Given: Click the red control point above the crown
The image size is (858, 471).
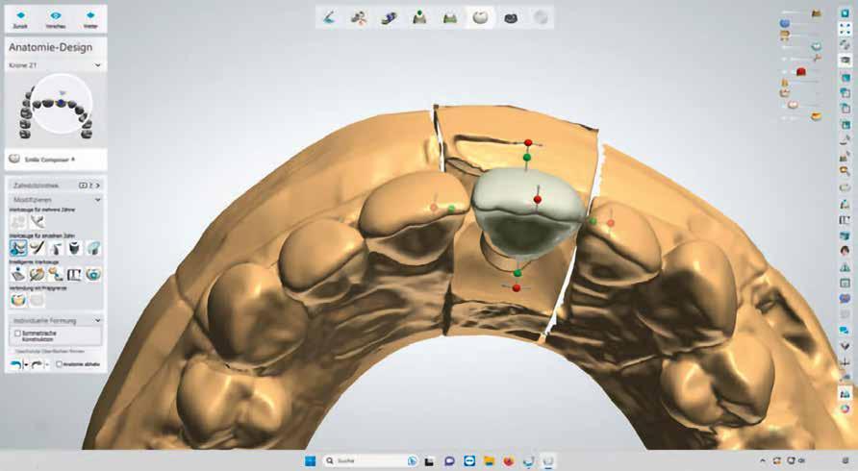Looking at the screenshot, I should tap(528, 143).
